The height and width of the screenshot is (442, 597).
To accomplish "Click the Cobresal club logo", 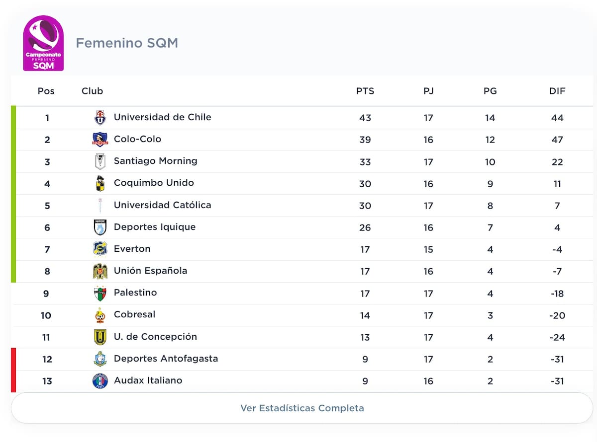I will [x=100, y=315].
